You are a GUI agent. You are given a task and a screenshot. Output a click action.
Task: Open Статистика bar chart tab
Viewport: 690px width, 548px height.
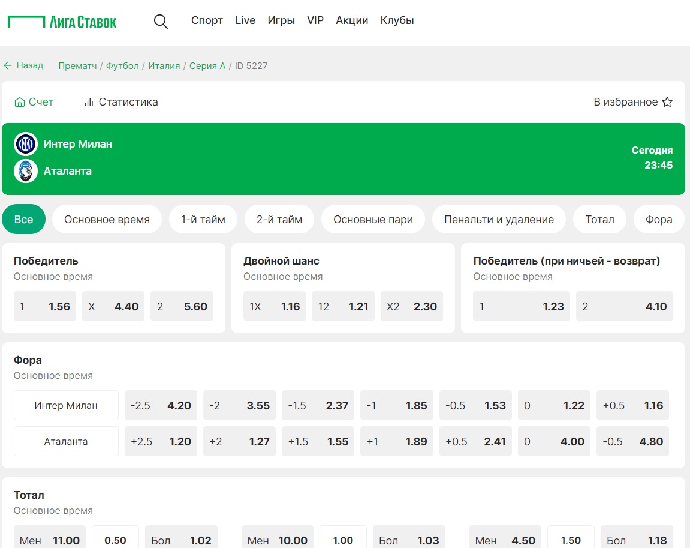click(x=121, y=102)
